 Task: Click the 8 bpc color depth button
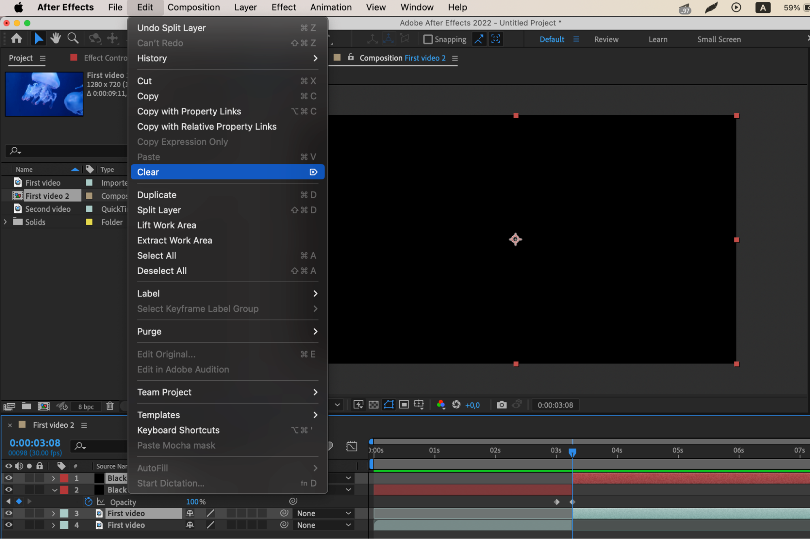[86, 406]
